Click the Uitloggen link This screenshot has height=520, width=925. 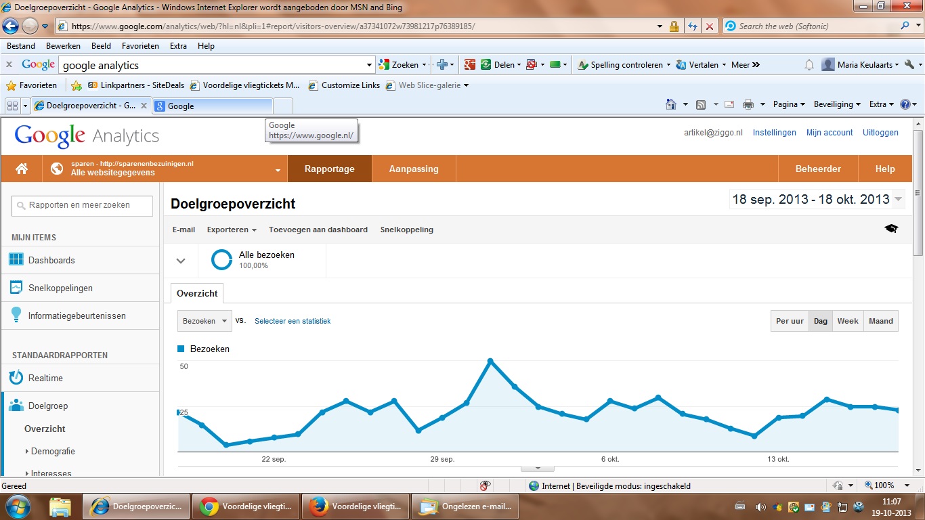(x=880, y=133)
